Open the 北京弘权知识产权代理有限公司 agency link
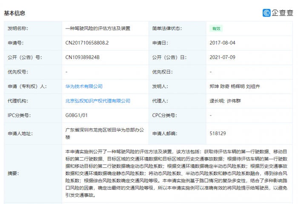This screenshot has width=298, height=204. [97, 101]
